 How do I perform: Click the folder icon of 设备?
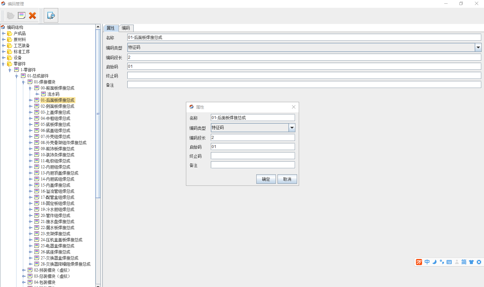pos(10,58)
